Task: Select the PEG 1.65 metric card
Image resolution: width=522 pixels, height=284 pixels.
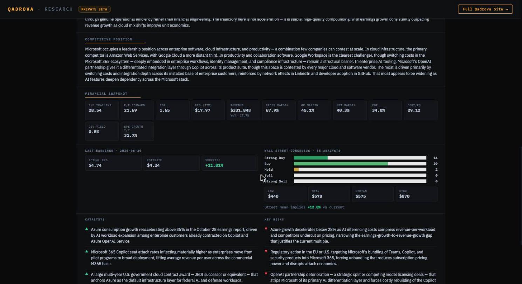Action: (173, 111)
